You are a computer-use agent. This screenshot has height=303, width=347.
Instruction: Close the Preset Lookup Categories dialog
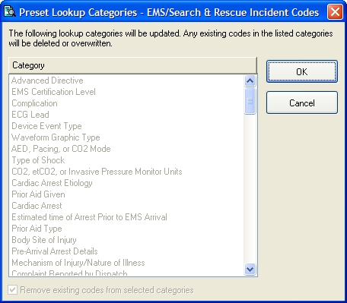click(335, 12)
